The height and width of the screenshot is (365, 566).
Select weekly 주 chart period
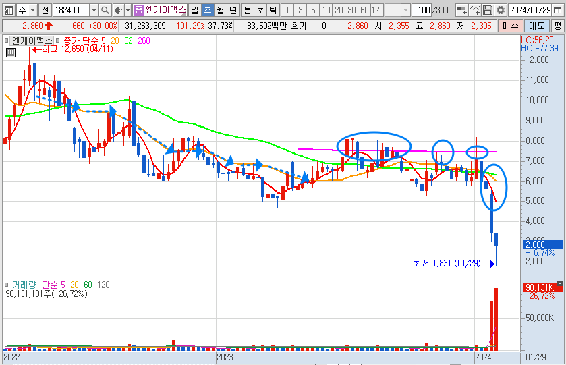pyautogui.click(x=208, y=10)
